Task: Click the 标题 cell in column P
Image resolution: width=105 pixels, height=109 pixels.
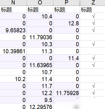Action: (66, 9)
